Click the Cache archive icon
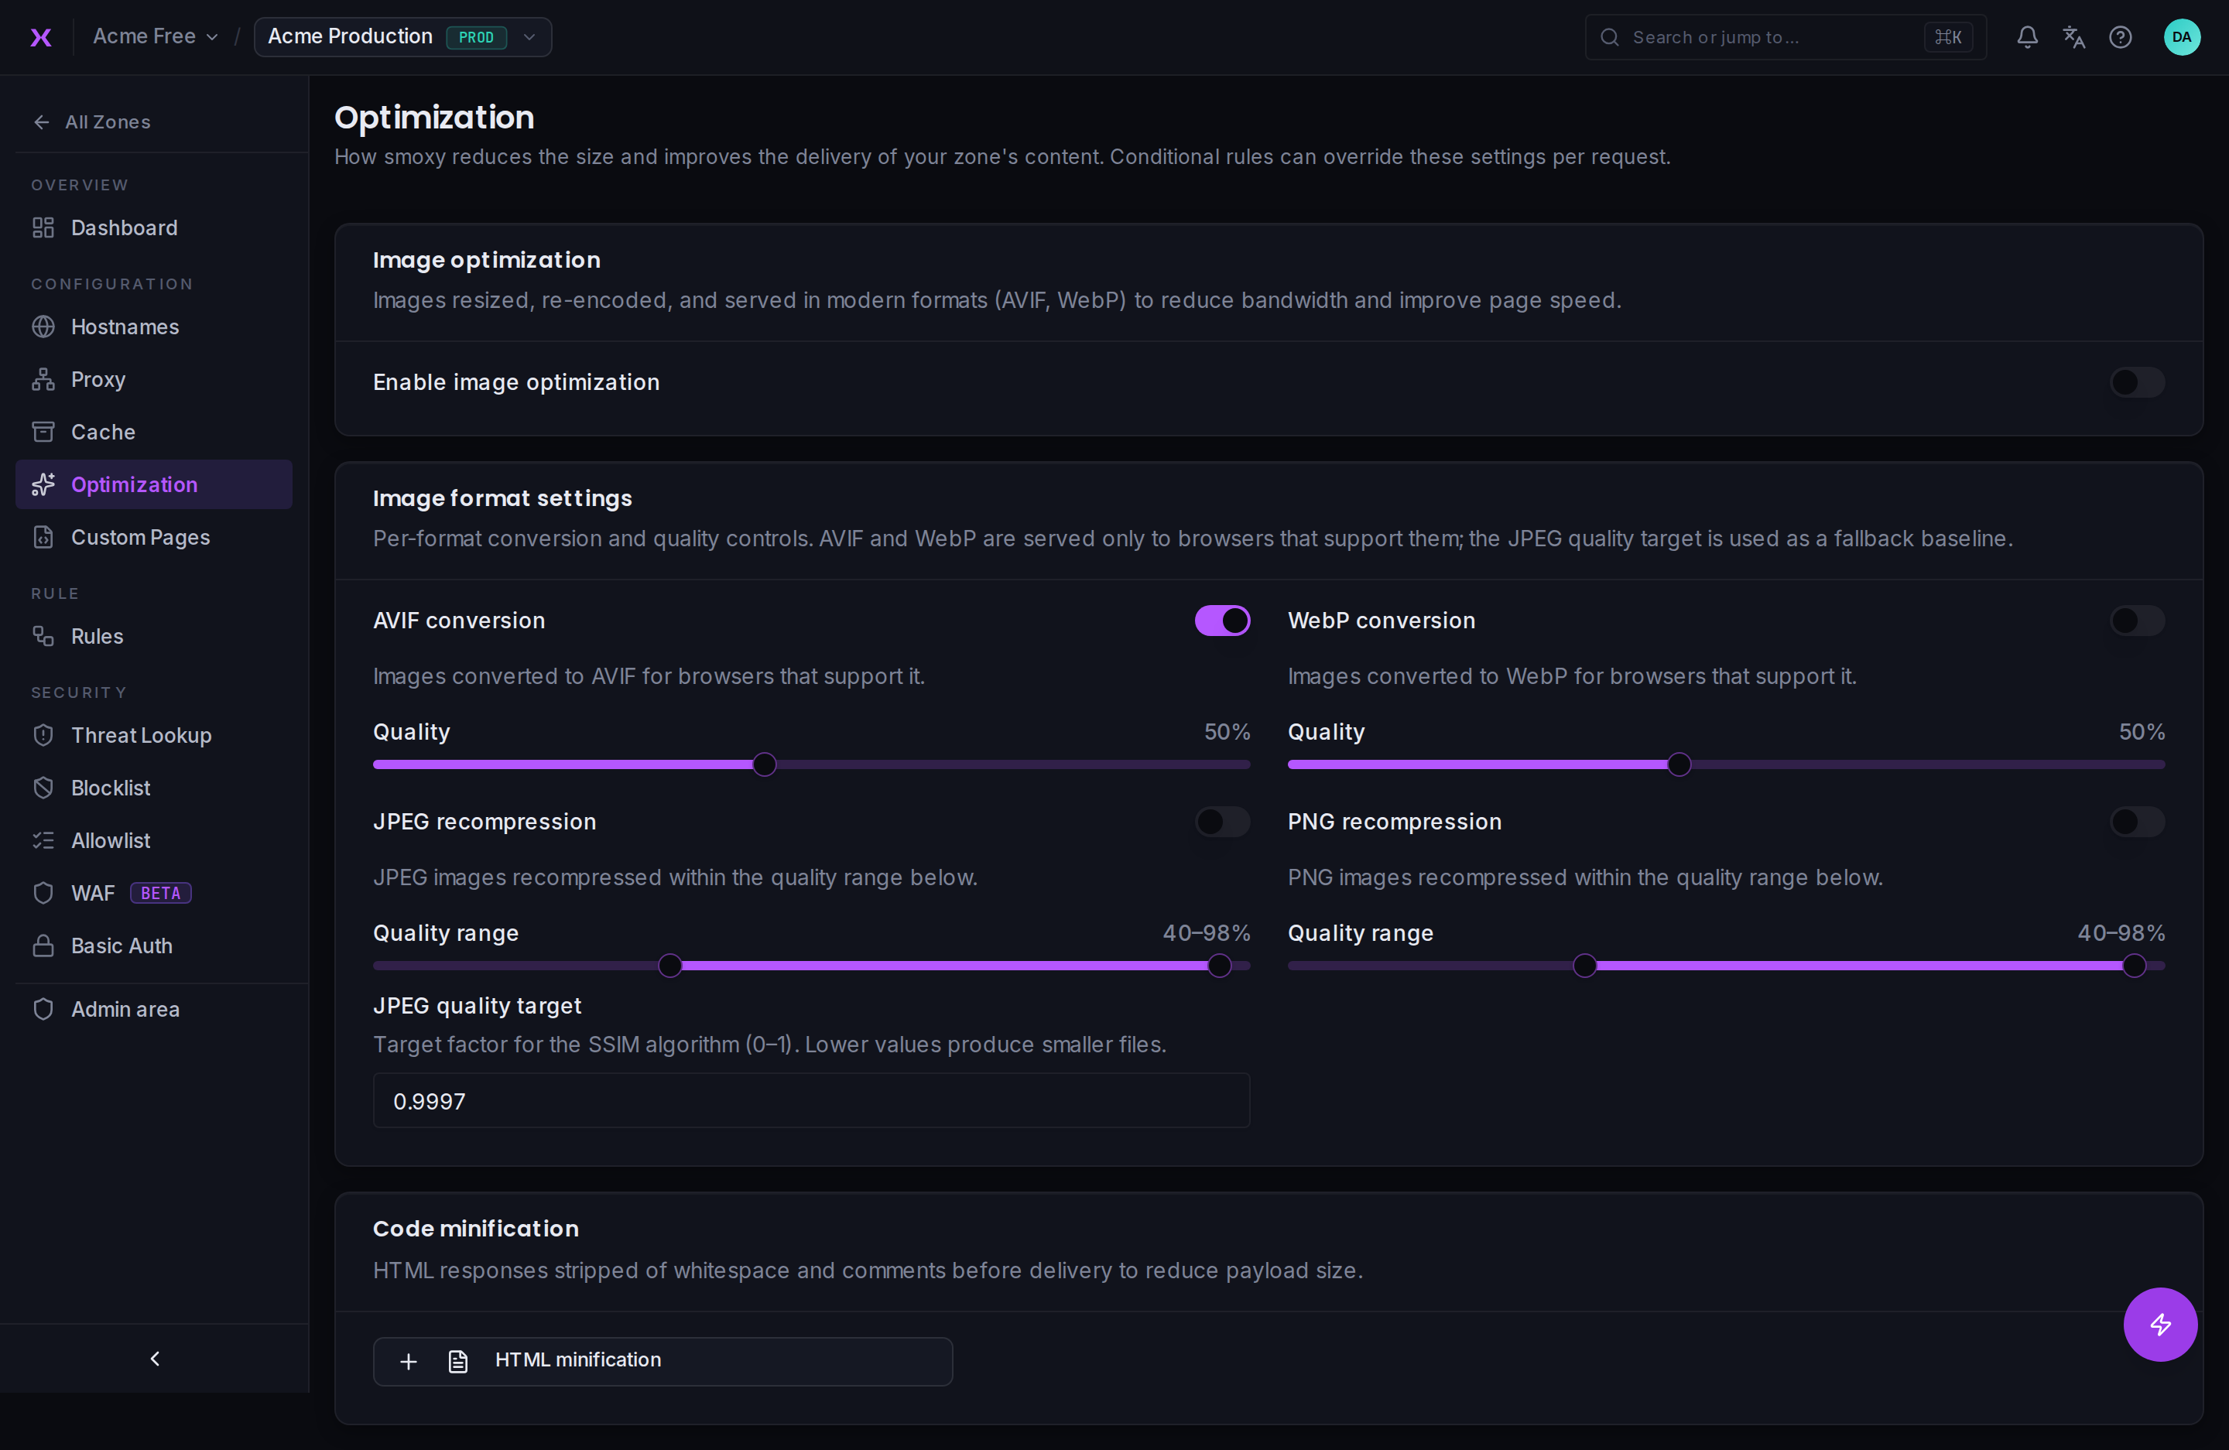 pyautogui.click(x=43, y=432)
